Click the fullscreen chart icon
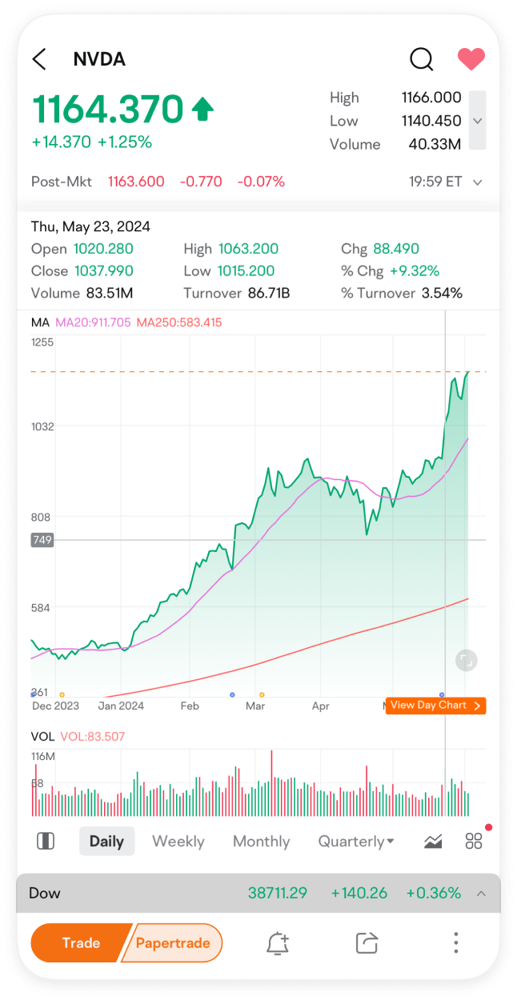517x1000 pixels. 466,660
